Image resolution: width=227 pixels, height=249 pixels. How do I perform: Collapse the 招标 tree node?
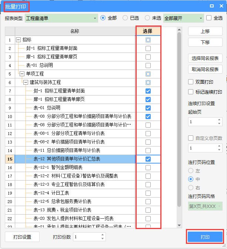[x=18, y=40]
